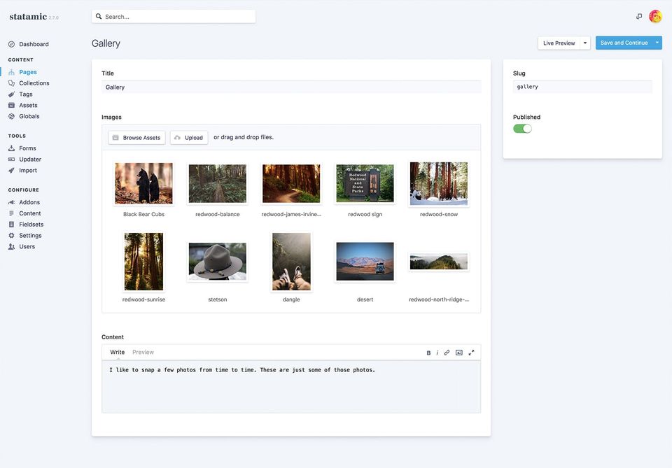This screenshot has width=672, height=468.
Task: Select the stetson hat thumbnail
Action: 218,262
